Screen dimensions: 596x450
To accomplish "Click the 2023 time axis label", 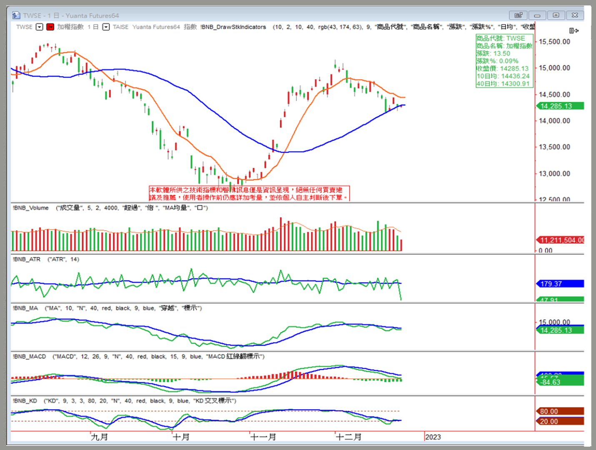I will pos(433,437).
